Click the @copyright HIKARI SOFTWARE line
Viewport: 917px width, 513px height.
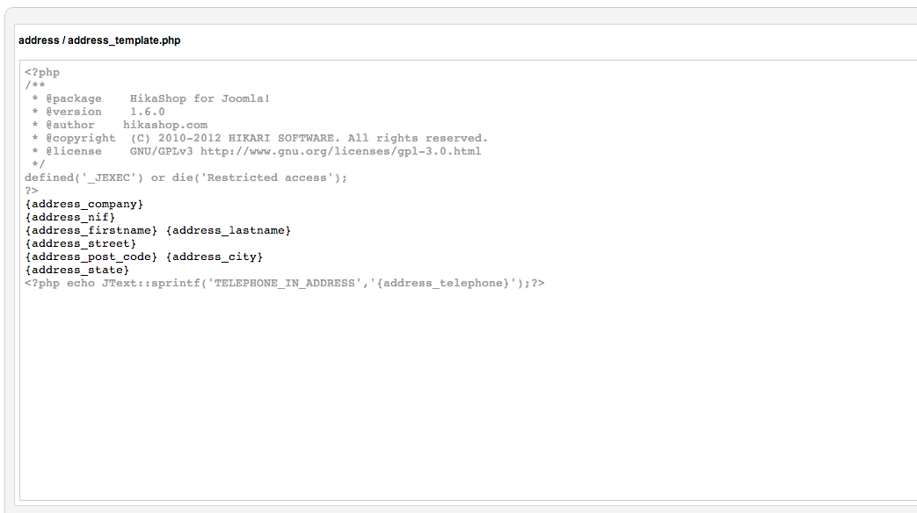[259, 139]
